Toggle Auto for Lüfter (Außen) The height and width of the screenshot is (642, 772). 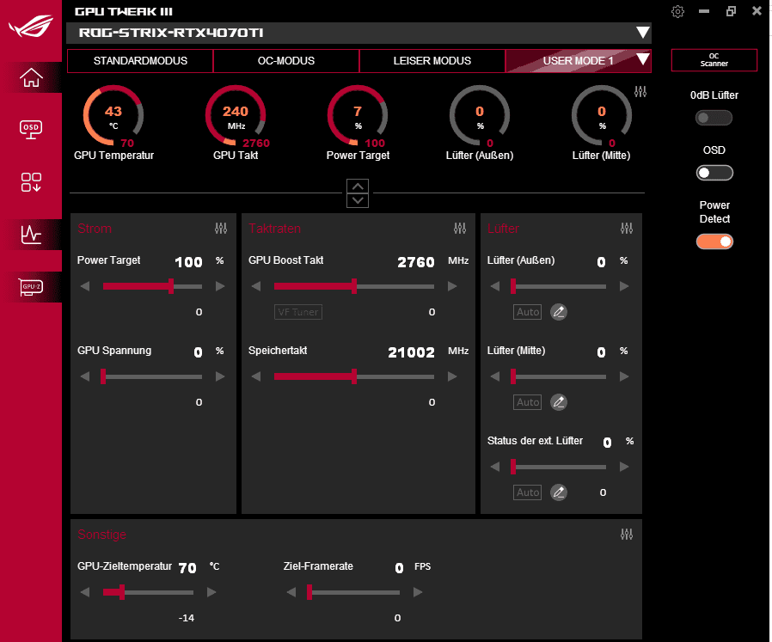527,312
